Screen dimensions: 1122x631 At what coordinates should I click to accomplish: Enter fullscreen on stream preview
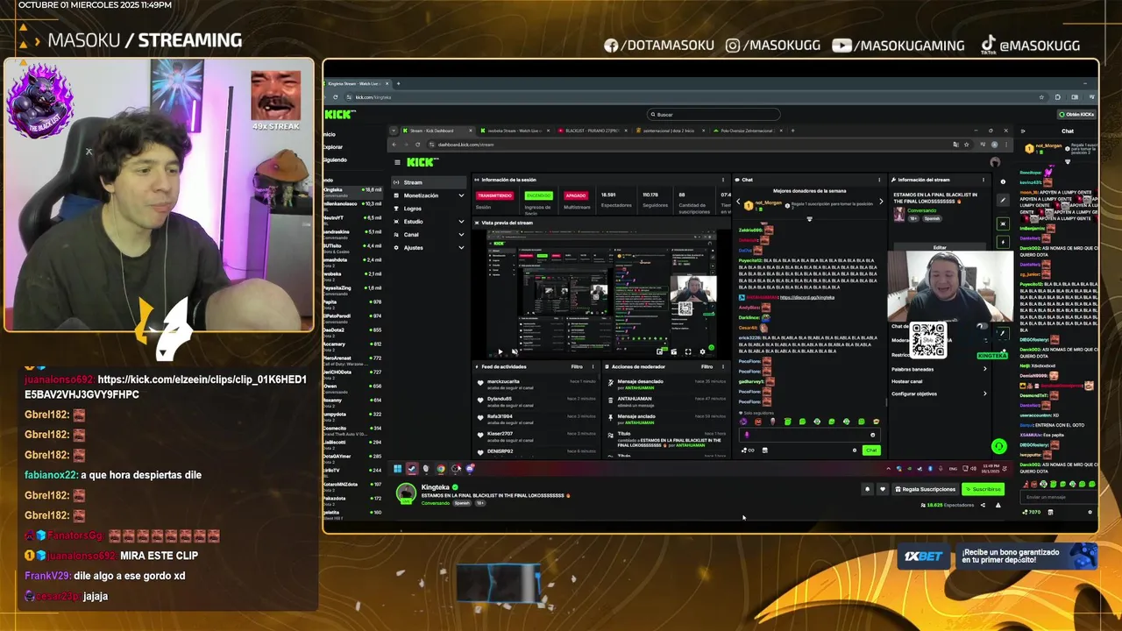687,351
